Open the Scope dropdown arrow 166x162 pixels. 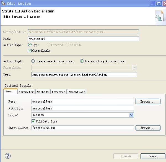(131, 115)
